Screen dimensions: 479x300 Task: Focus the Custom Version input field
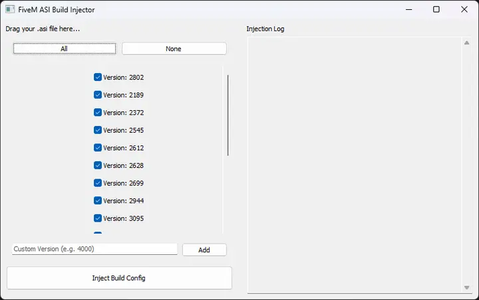click(94, 249)
